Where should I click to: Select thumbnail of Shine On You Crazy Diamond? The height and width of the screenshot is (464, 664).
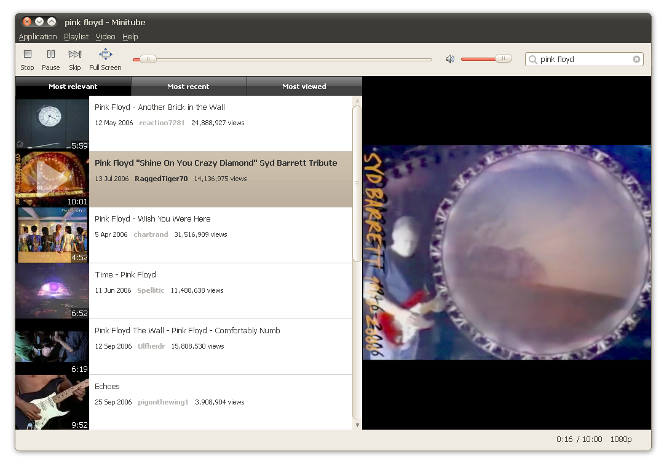click(x=52, y=179)
